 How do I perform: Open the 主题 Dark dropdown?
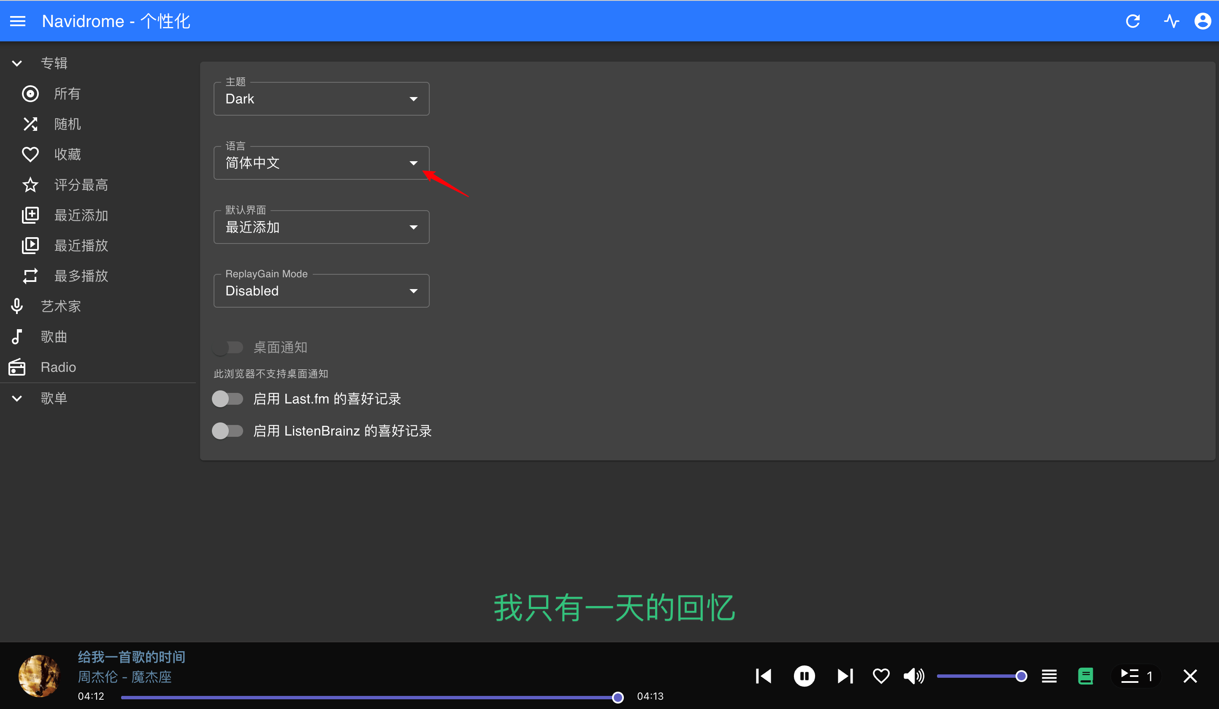[321, 99]
